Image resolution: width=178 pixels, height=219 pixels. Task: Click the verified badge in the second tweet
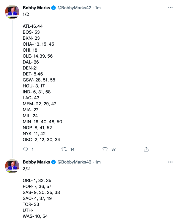coord(53,162)
